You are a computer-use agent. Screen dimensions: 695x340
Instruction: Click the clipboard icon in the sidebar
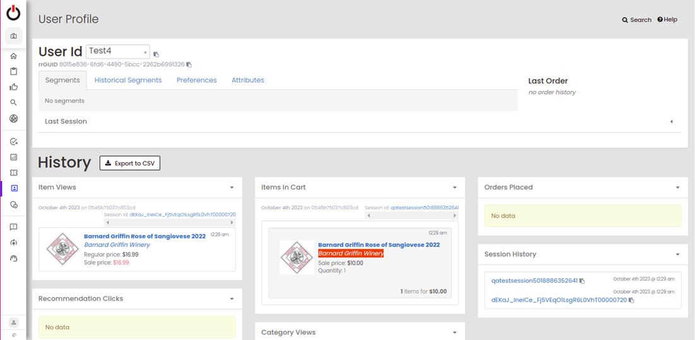coord(14,71)
